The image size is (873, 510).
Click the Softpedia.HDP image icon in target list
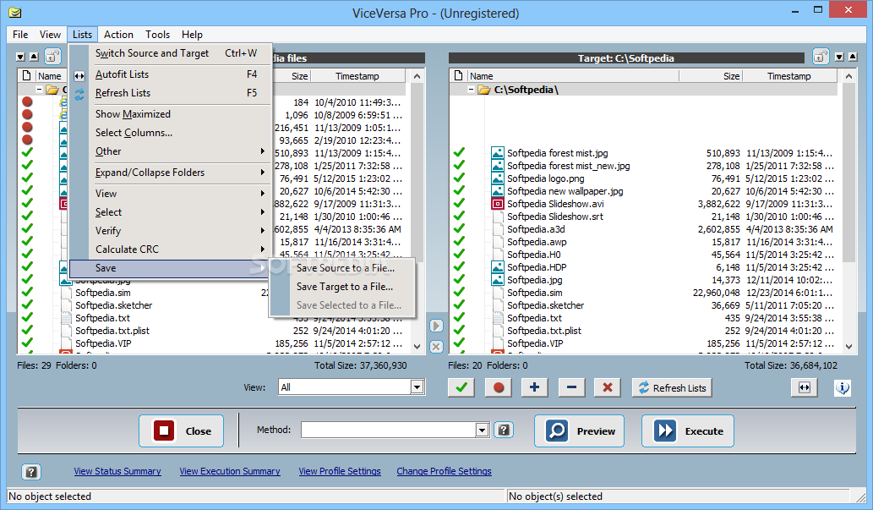coord(497,267)
